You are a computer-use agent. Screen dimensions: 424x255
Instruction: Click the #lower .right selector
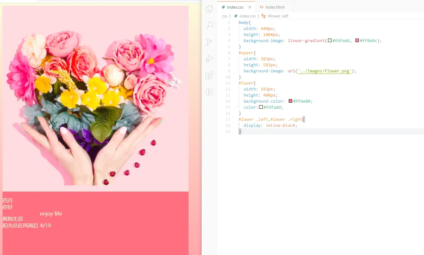click(x=286, y=120)
